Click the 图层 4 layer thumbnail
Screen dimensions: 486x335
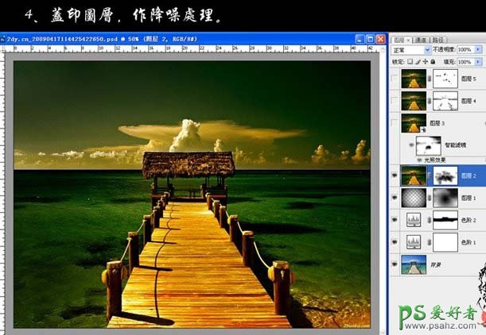coord(413,101)
